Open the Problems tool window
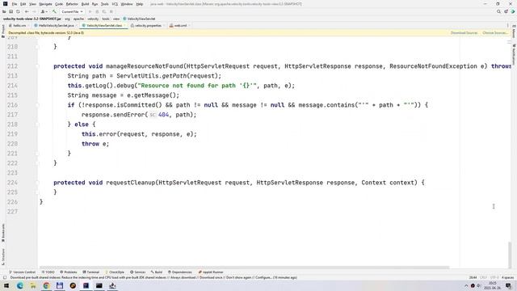 (x=68, y=272)
